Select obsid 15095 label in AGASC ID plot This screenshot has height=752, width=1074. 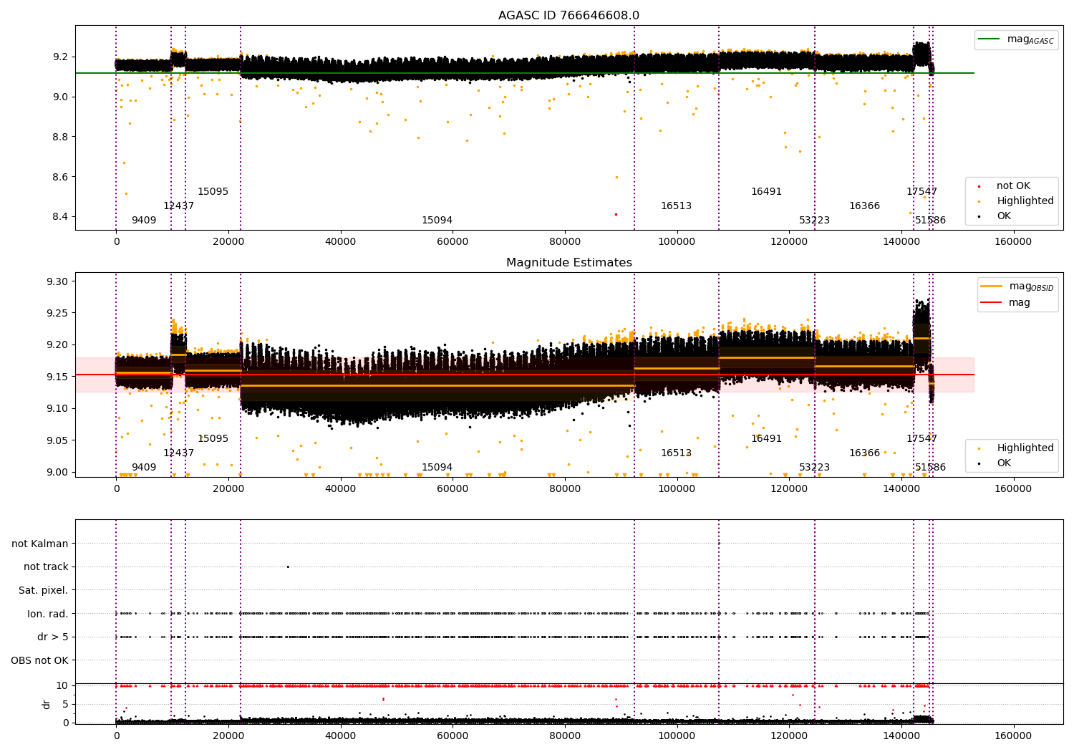[213, 192]
